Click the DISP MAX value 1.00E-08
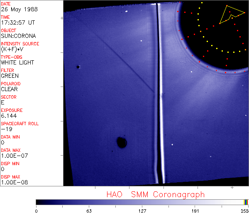 point(15,182)
